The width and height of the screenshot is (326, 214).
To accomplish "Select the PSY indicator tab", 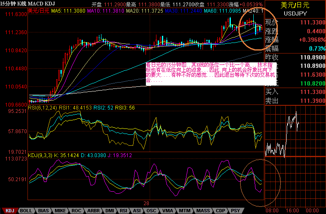I will pyautogui.click(x=236, y=211).
